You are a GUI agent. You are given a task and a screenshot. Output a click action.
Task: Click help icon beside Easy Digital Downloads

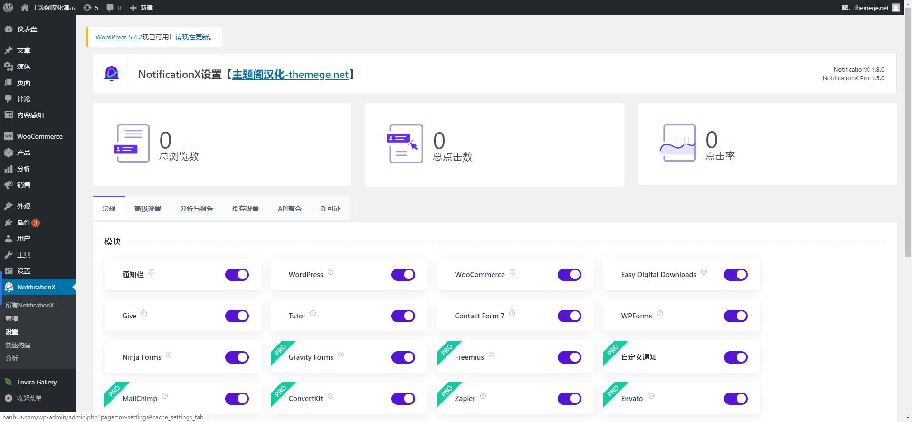pyautogui.click(x=704, y=272)
